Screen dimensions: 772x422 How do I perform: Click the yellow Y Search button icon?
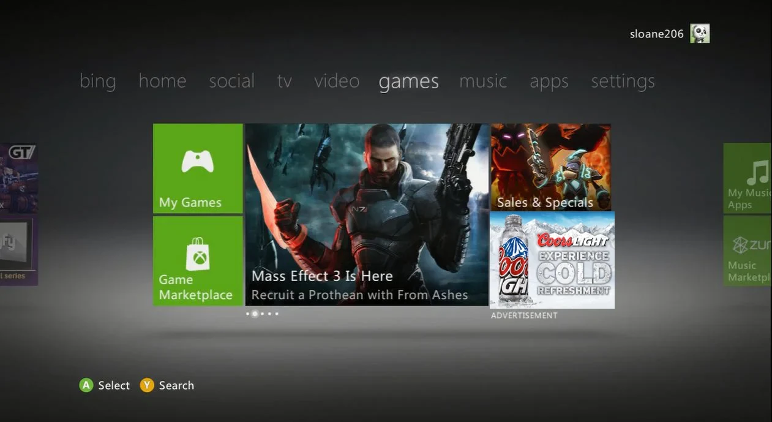coord(147,385)
